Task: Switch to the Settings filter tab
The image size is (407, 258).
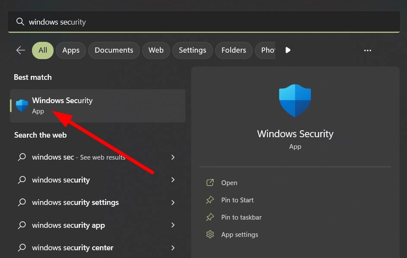Action: [x=193, y=50]
